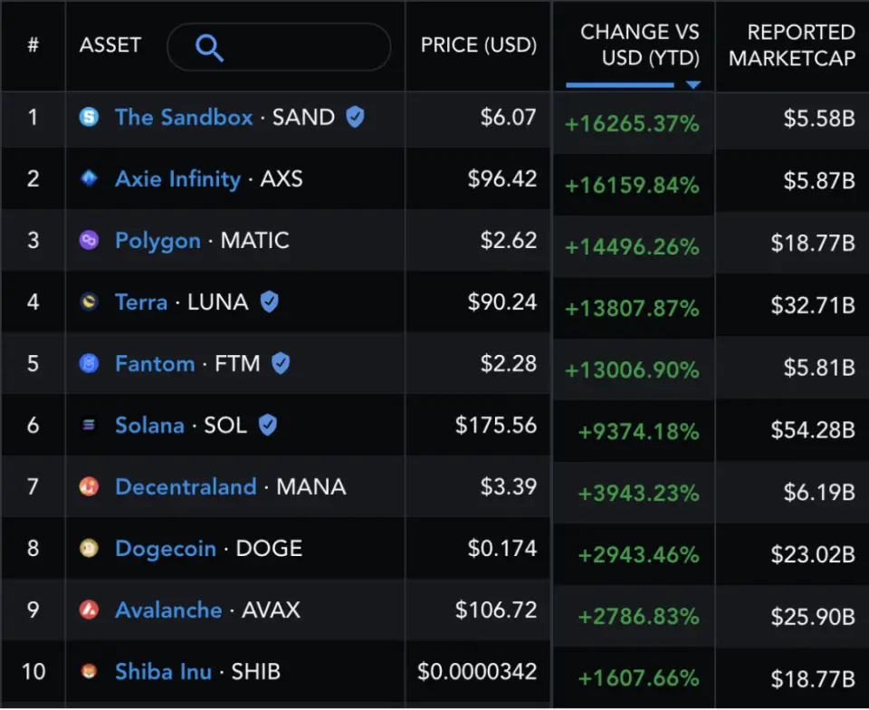
Task: Click the Shiba Inu coin icon
Action: [89, 671]
